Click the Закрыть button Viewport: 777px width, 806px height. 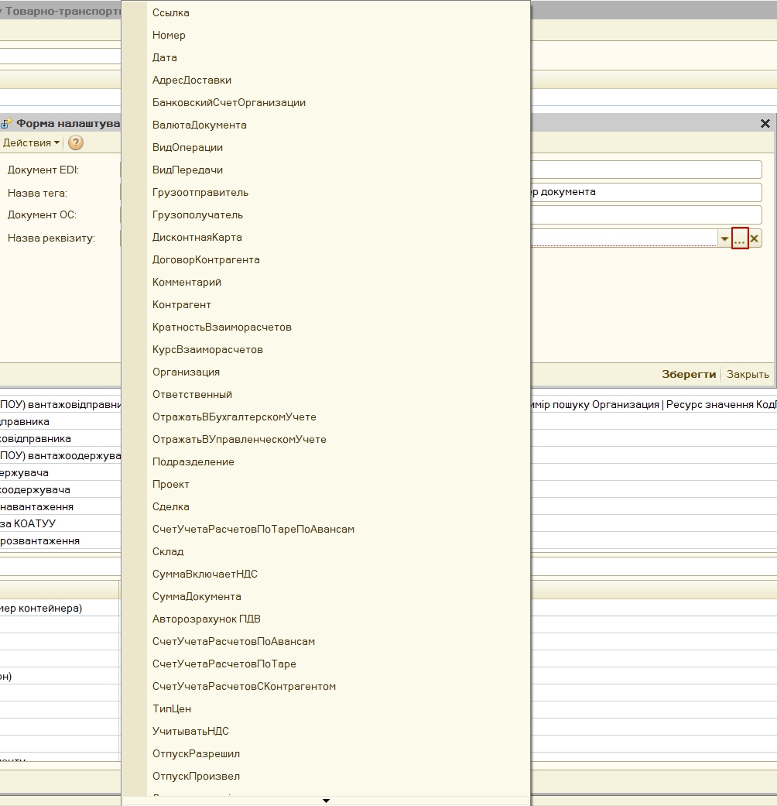point(748,374)
